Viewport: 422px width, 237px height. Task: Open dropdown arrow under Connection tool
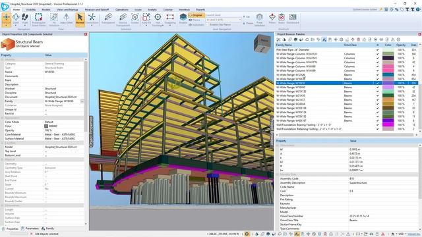[x=92, y=26]
